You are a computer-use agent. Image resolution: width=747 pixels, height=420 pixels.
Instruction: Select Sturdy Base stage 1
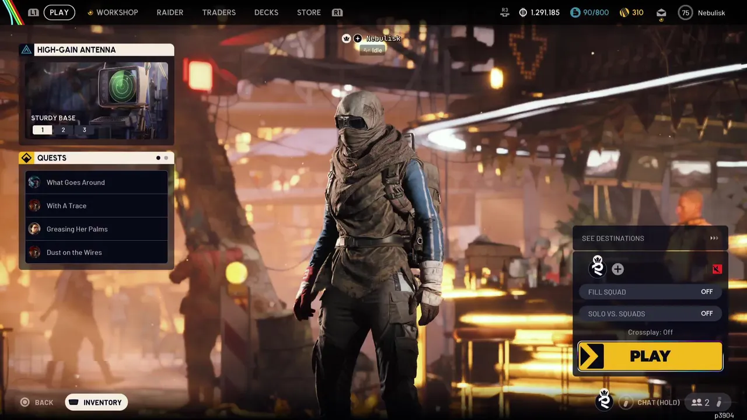(42, 129)
